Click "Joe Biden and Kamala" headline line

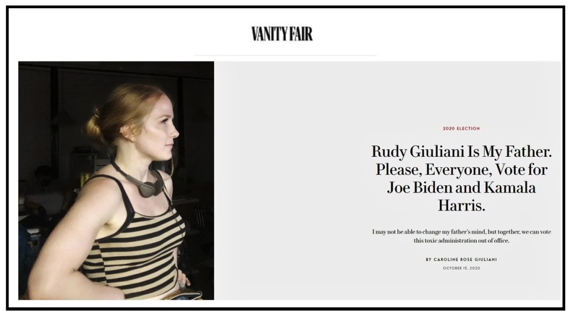point(461,187)
